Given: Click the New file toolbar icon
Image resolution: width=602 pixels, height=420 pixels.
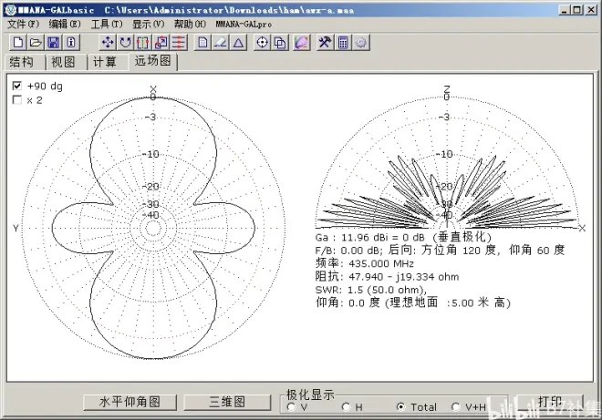Looking at the screenshot, I should point(17,43).
